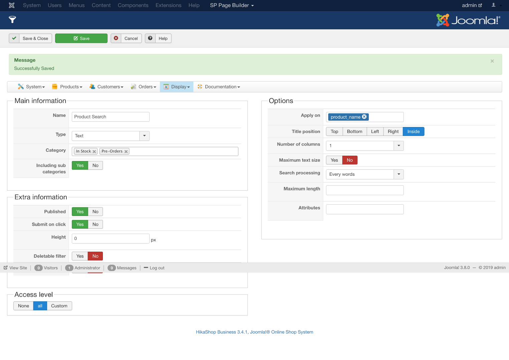Open the HikaShop Business footer link

click(x=254, y=332)
